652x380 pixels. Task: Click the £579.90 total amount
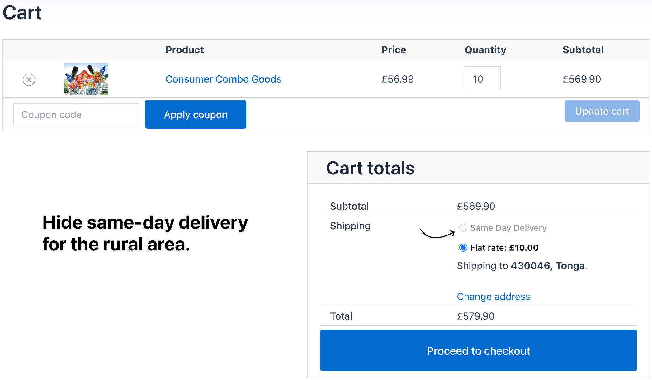point(475,316)
